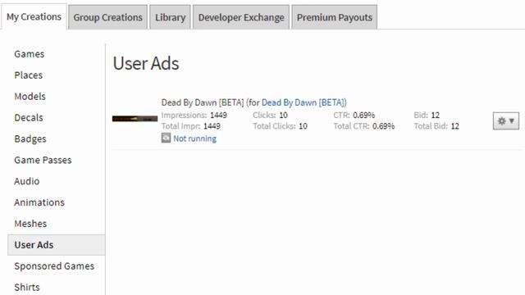Select Places in the sidebar

pyautogui.click(x=29, y=75)
